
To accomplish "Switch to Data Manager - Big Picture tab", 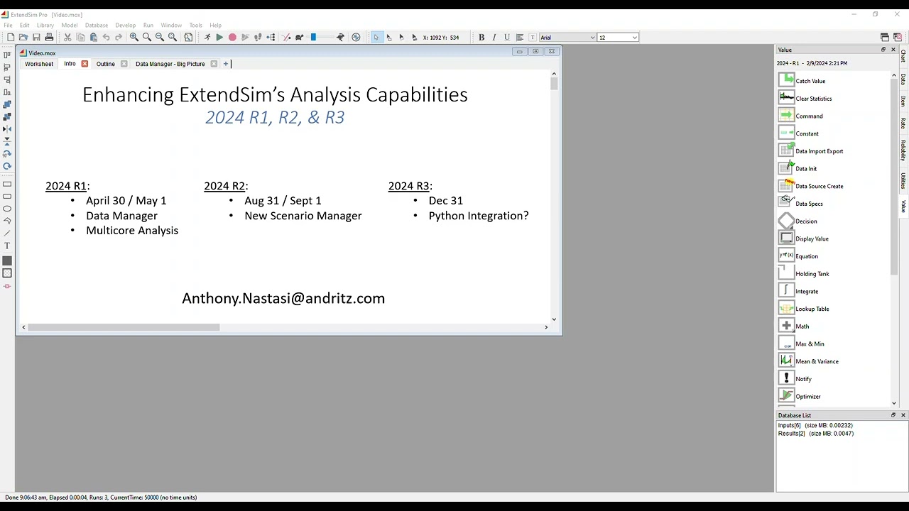I will click(170, 64).
